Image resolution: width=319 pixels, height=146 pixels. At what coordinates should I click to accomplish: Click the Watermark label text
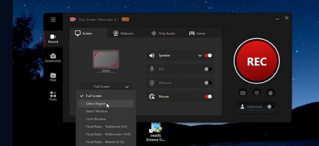pyautogui.click(x=254, y=107)
